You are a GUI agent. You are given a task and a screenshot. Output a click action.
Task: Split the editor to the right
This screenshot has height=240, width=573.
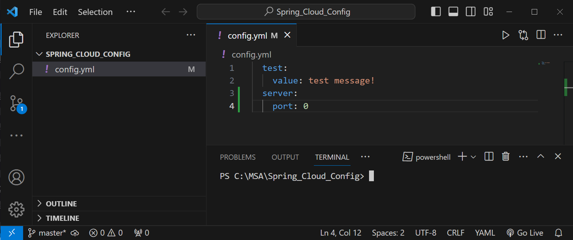(x=541, y=35)
